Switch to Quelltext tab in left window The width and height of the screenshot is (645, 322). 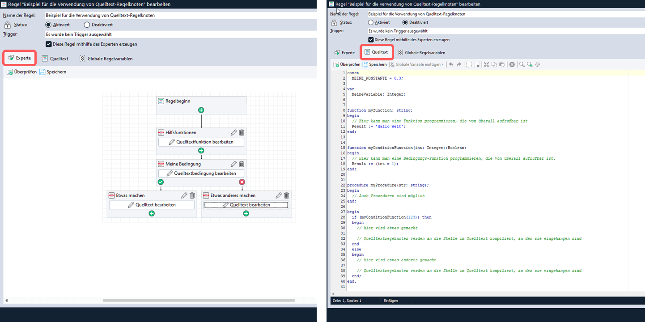pos(55,59)
